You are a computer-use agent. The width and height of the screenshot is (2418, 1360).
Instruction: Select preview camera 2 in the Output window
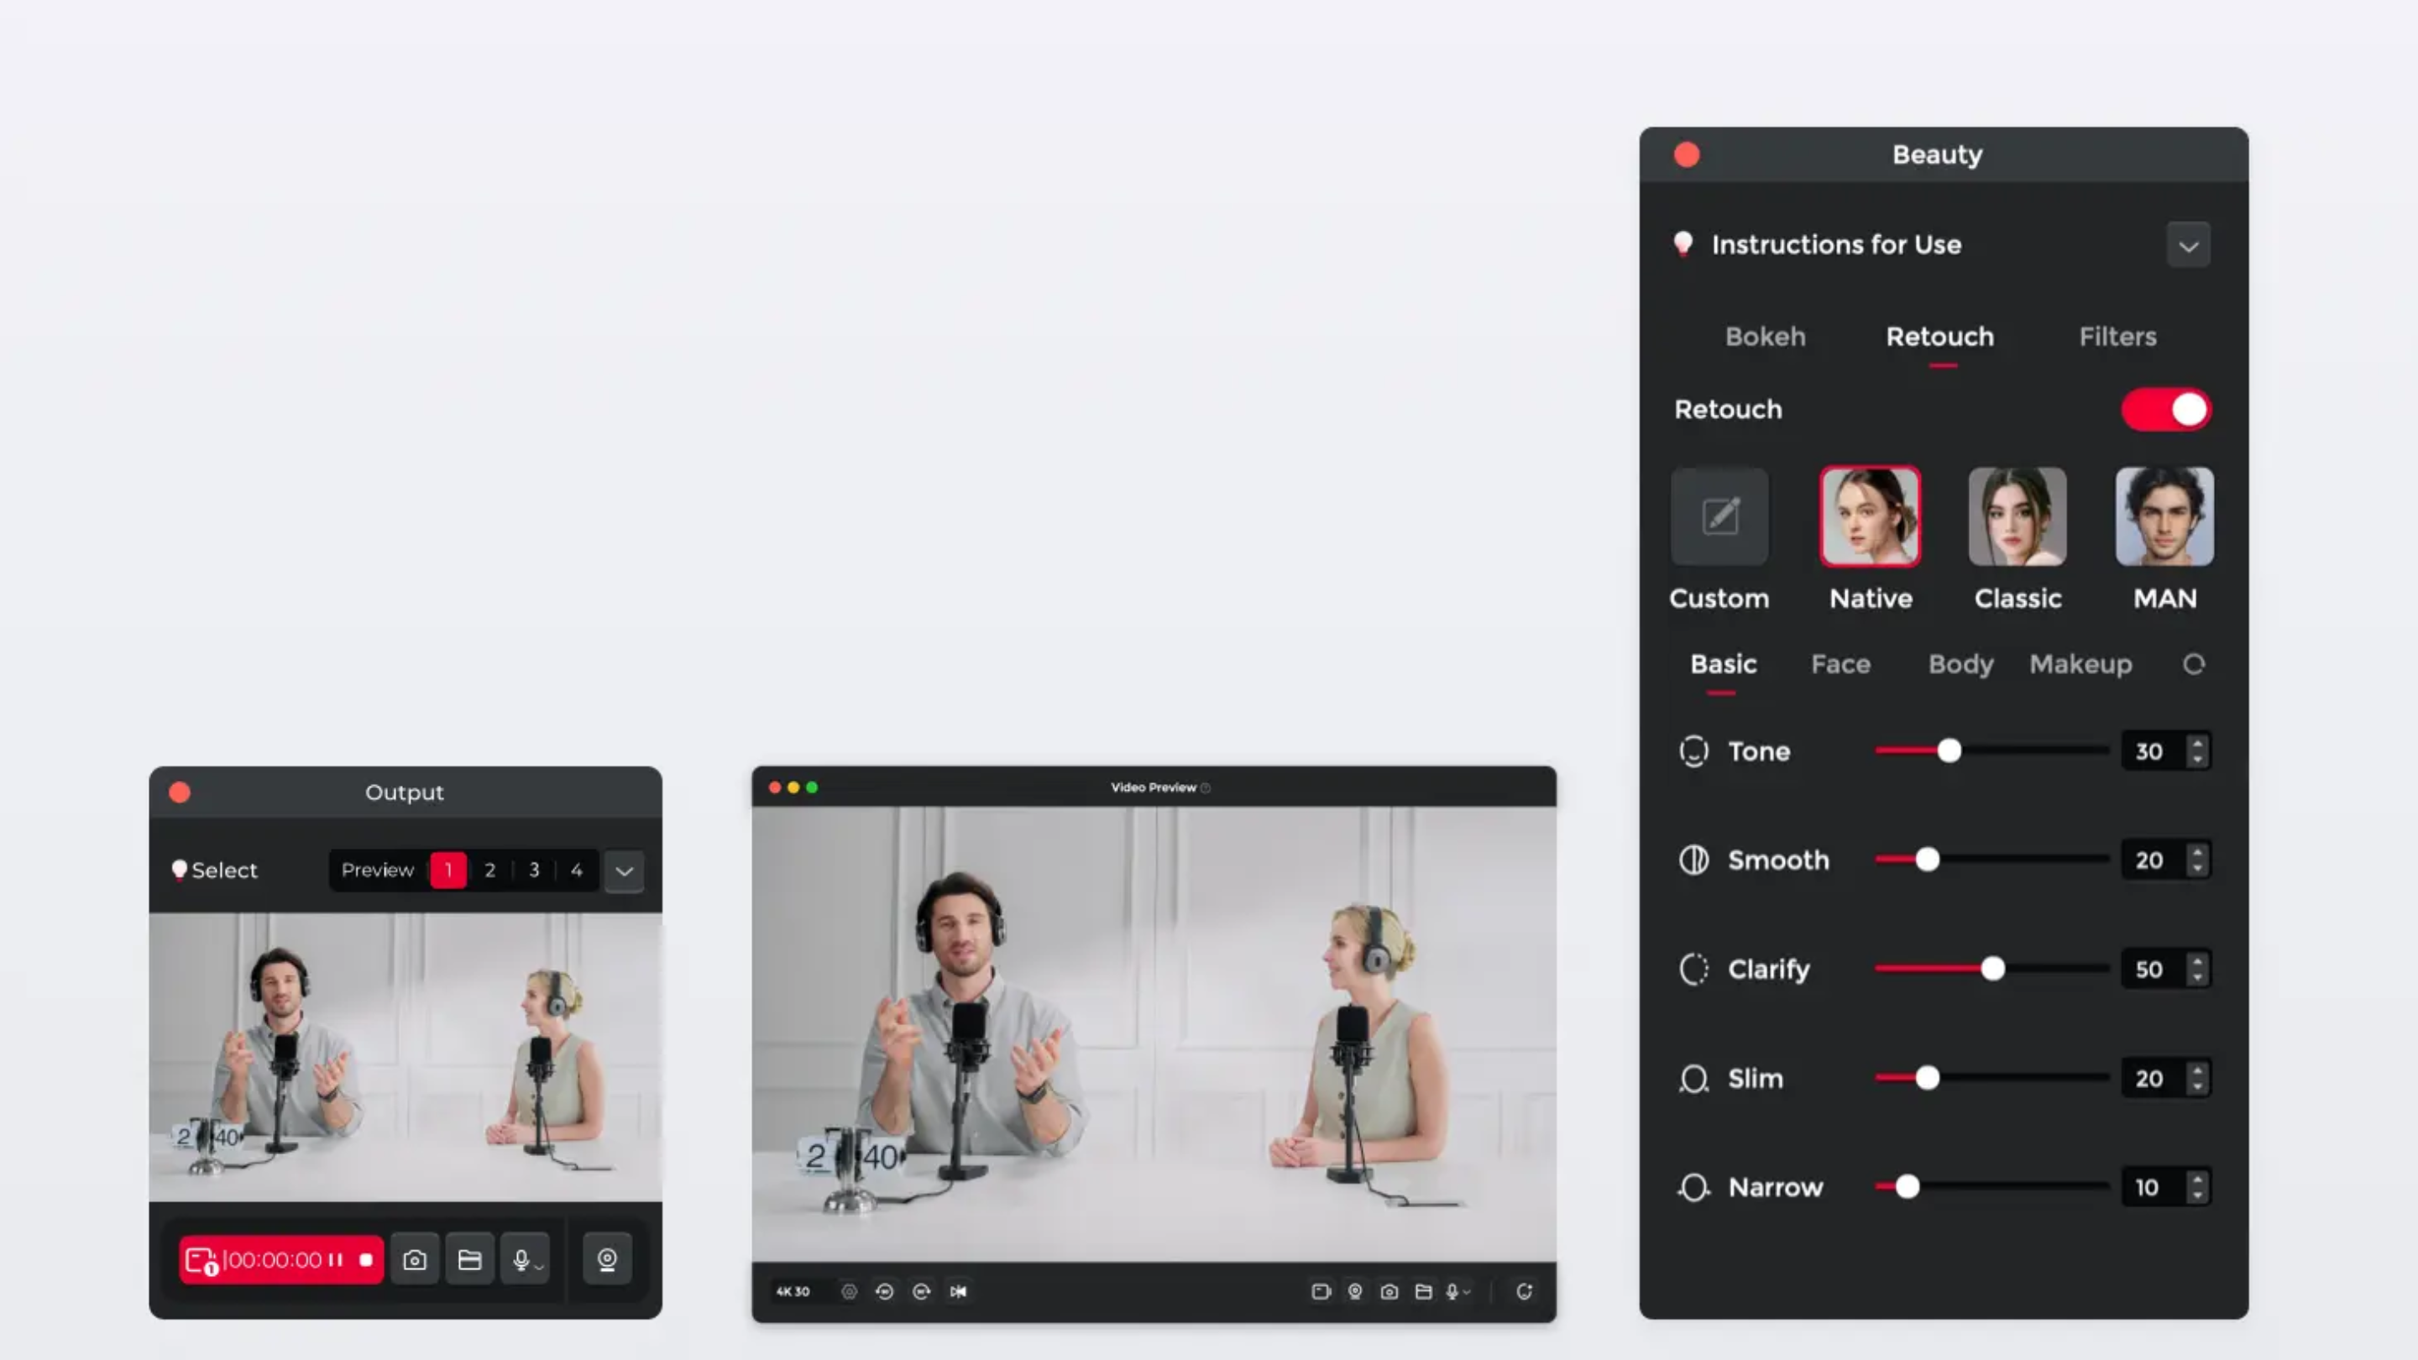pos(490,870)
